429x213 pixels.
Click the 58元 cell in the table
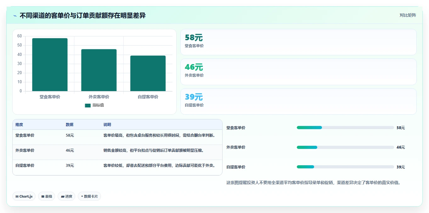click(70, 135)
